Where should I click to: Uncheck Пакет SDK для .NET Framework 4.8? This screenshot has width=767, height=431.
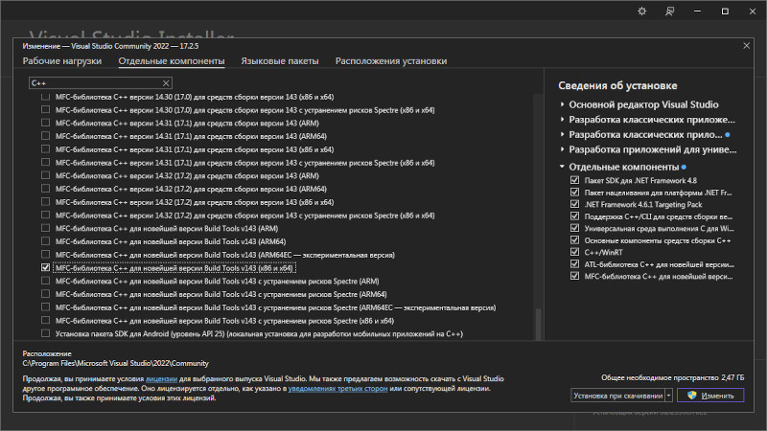click(574, 180)
